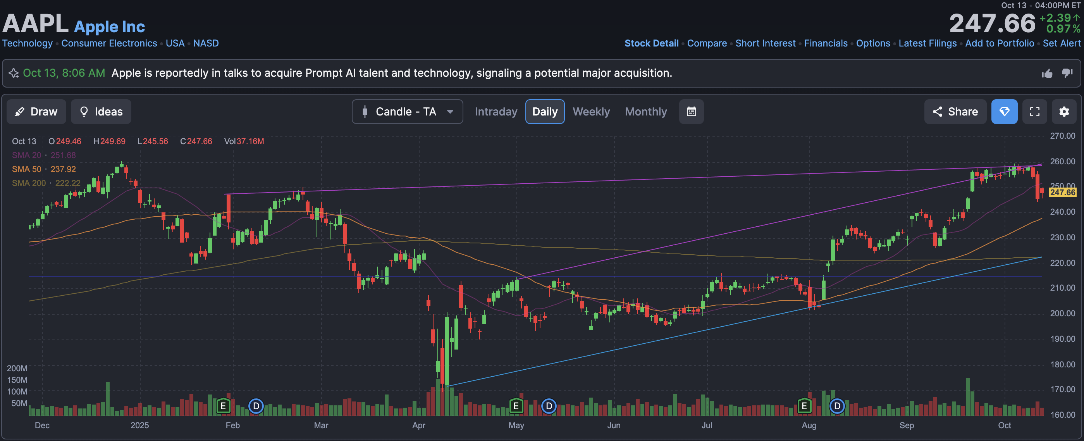1084x441 pixels.
Task: Click the February earnings E marker
Action: 223,406
